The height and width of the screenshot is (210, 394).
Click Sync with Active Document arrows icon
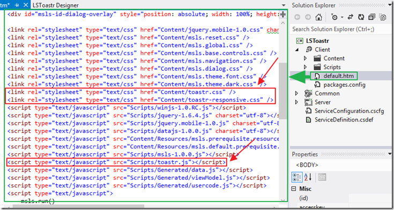pyautogui.click(x=351, y=17)
